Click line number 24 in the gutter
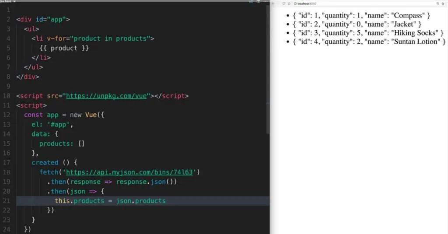448x234 pixels. click(x=7, y=229)
